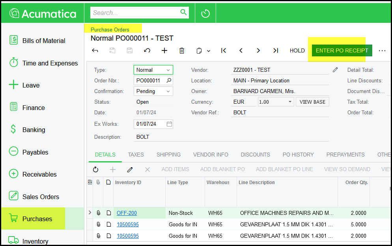Open the Confirmation Pending dropdown
Viewport: 392px width, 246px height.
(x=168, y=91)
